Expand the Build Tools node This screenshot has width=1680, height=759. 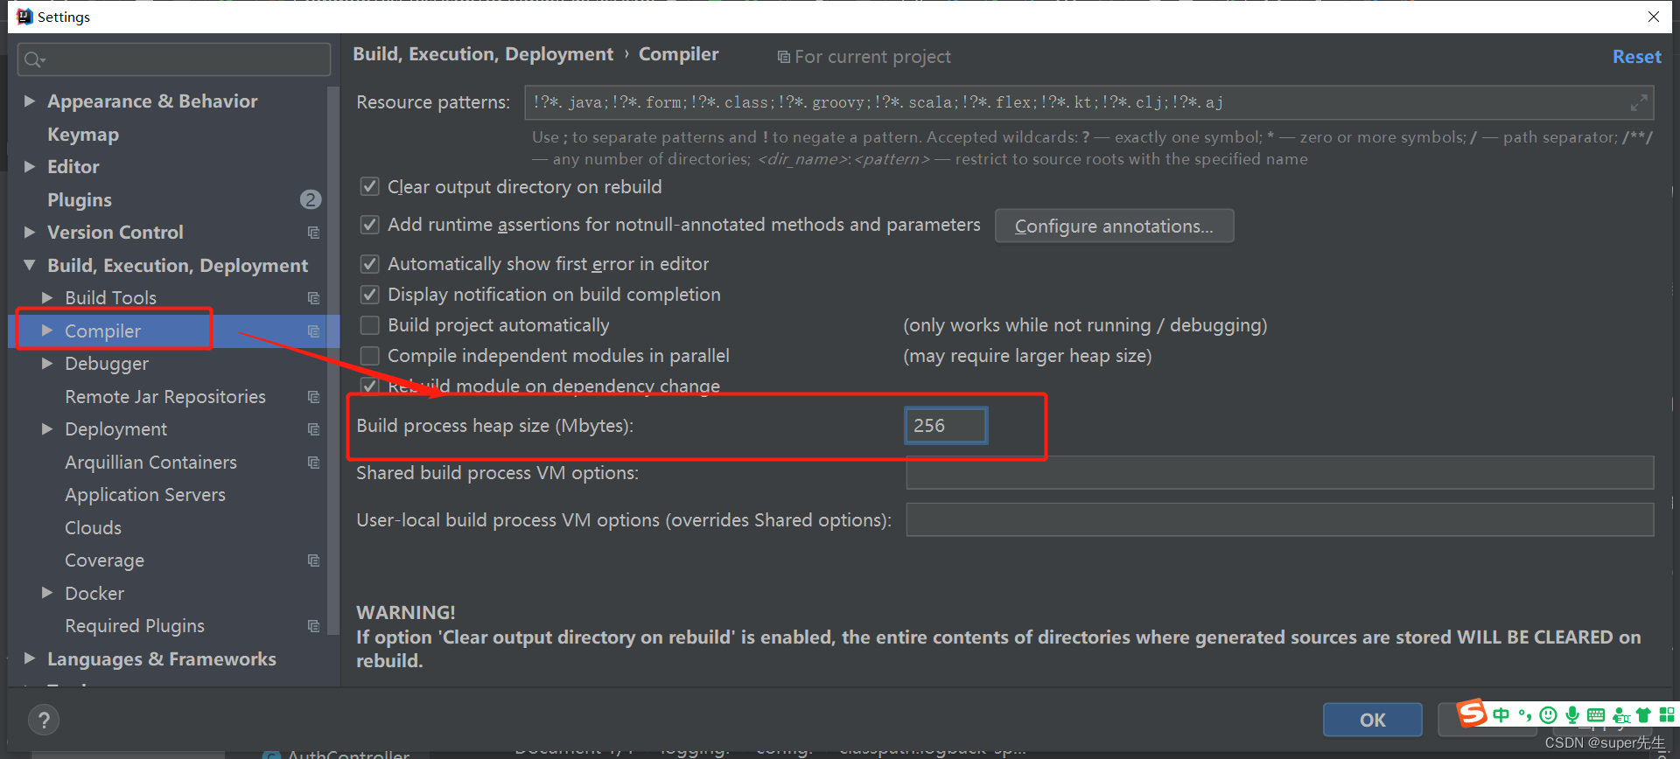coord(47,298)
